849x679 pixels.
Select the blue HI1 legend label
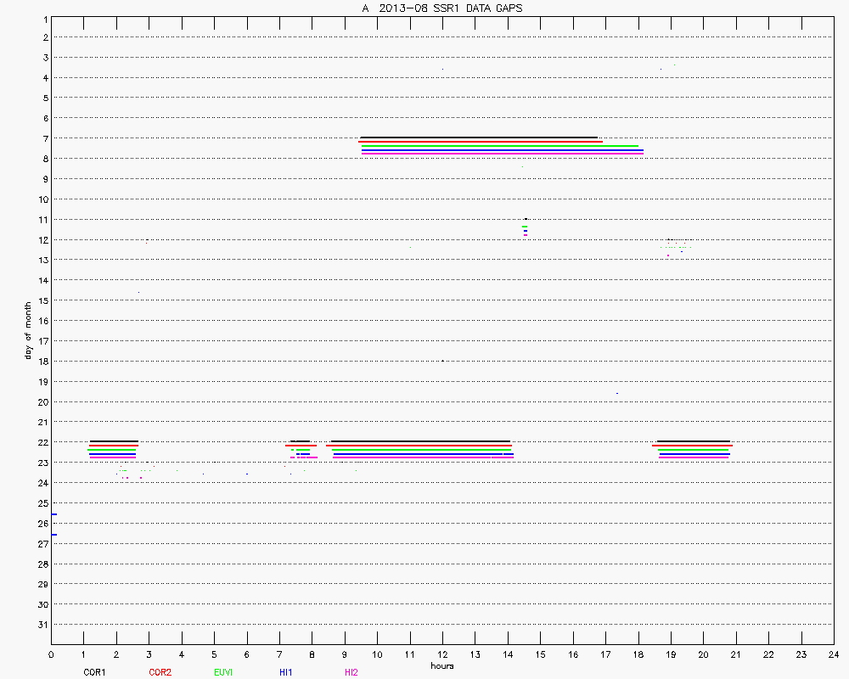click(286, 672)
